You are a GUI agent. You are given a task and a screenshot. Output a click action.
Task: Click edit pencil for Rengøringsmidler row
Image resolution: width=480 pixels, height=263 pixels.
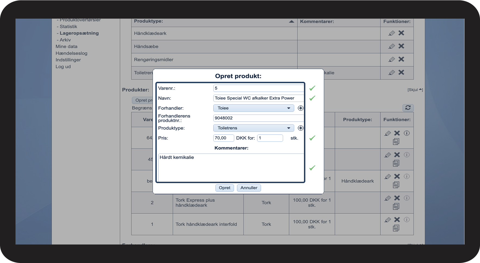(x=391, y=59)
